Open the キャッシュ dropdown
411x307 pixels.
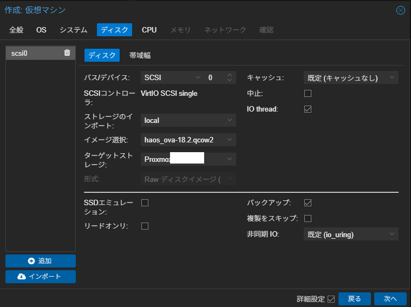pyautogui.click(x=351, y=77)
